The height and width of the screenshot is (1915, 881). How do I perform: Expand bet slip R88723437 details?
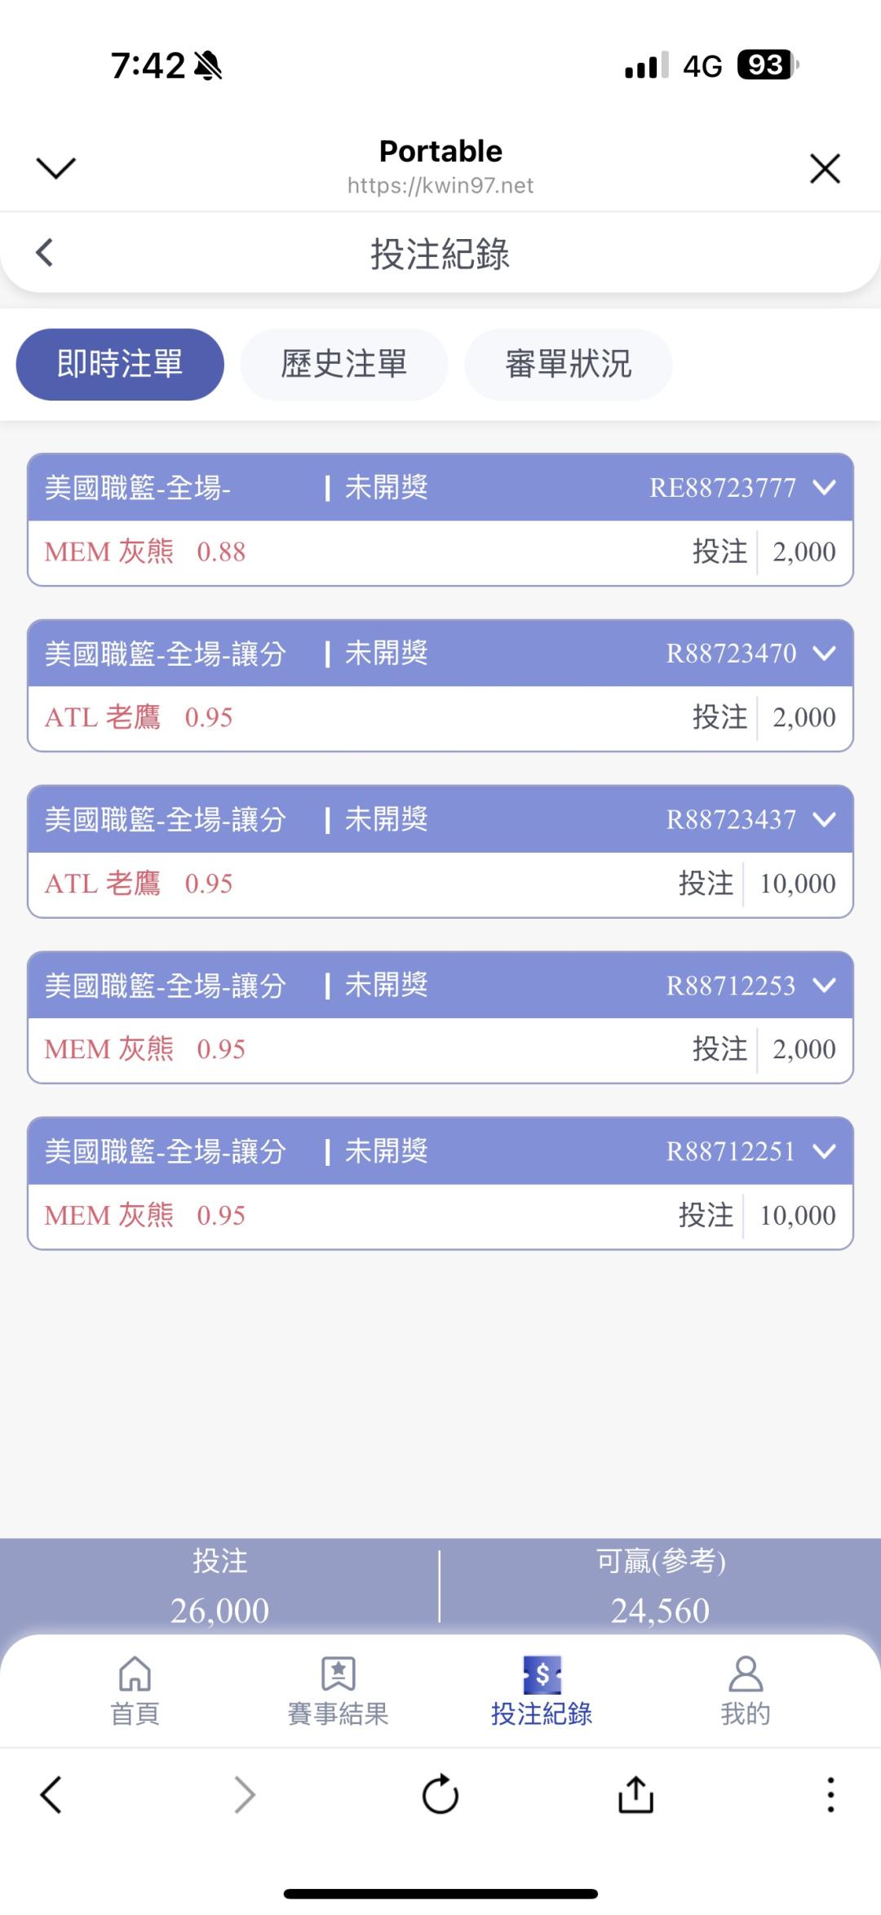coord(825,819)
